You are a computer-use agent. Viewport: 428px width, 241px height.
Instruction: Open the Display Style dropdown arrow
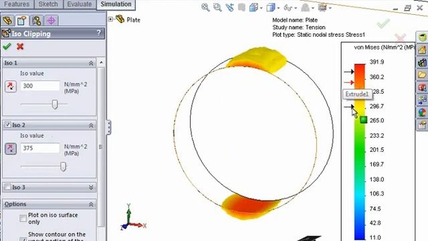(278, 8)
